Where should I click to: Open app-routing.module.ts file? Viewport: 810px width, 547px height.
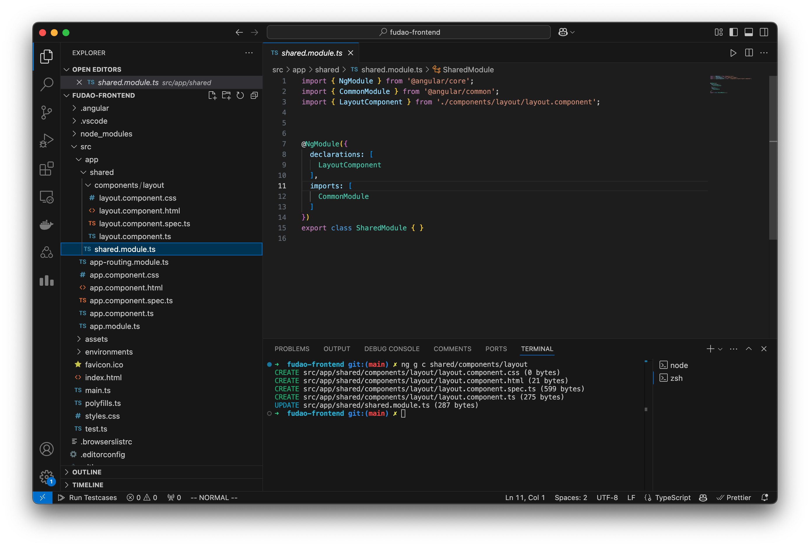pos(129,262)
